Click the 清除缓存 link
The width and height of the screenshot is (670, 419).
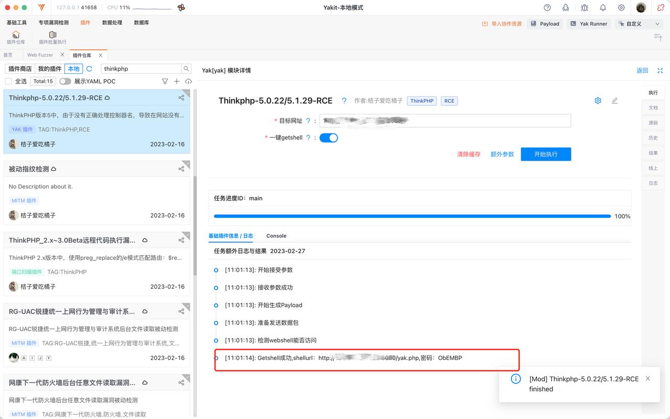tap(469, 154)
